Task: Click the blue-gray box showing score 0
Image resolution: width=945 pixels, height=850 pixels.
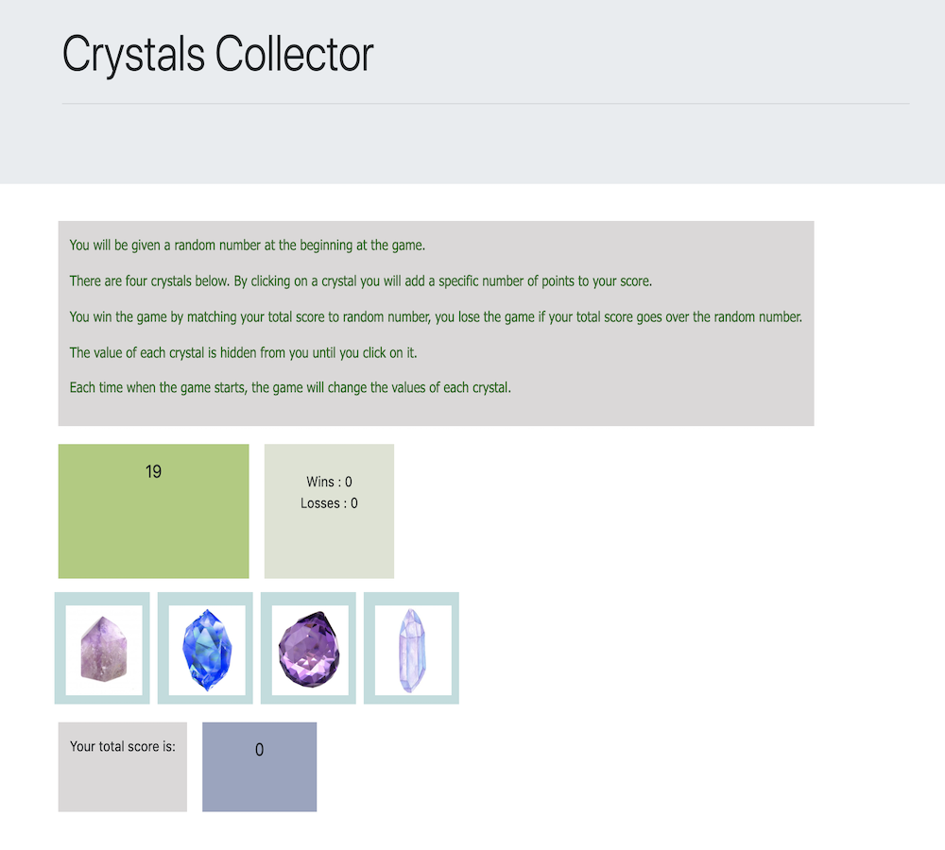Action: tap(259, 766)
